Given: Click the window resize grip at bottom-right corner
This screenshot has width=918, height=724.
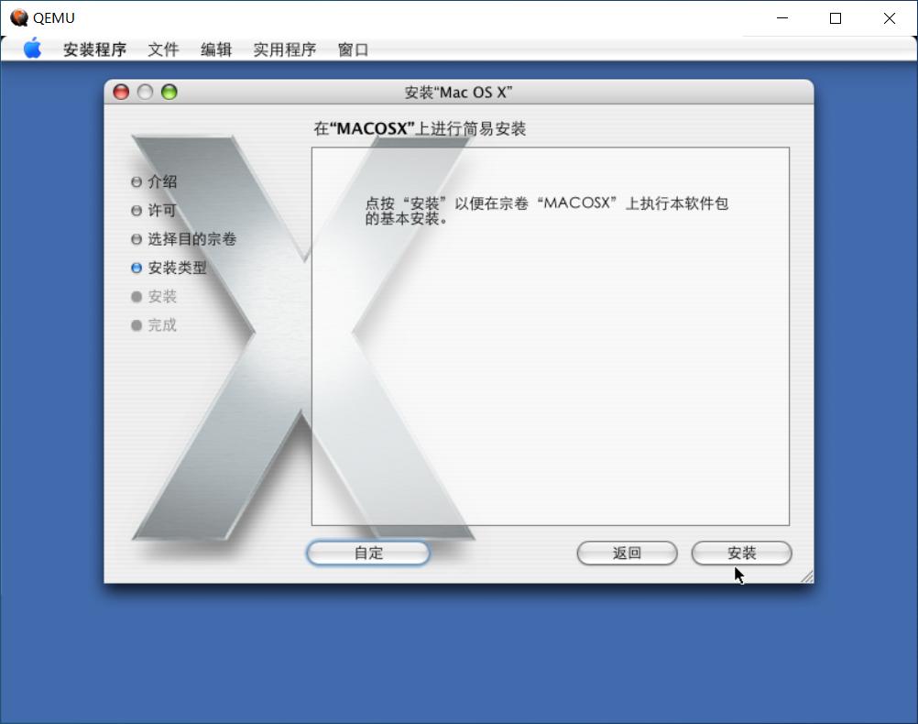Looking at the screenshot, I should point(805,576).
